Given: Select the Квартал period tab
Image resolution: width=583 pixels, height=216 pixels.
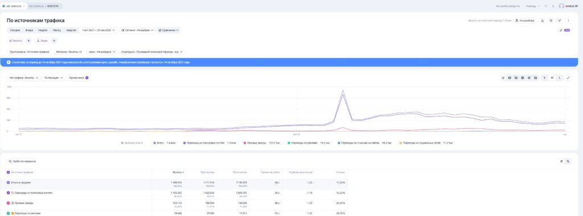Looking at the screenshot, I should [x=71, y=31].
